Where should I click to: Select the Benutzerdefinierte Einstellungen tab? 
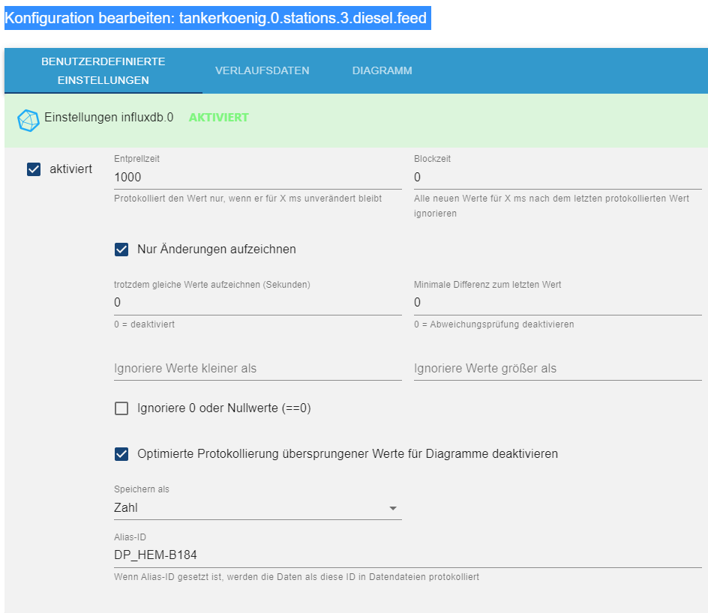[103, 70]
